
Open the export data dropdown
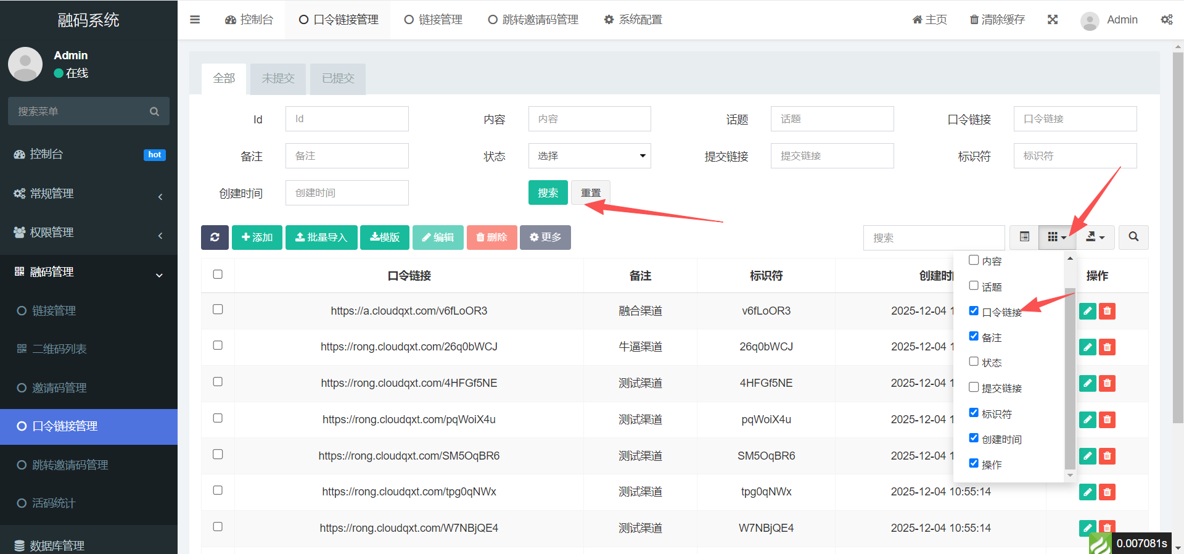tap(1095, 237)
